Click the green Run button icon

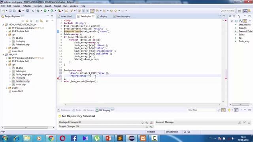[45, 11]
